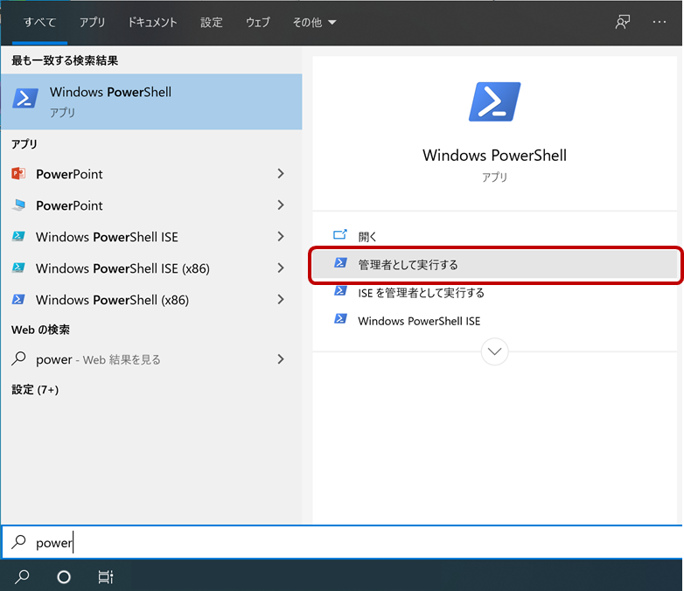Click the Windows PowerShell (x86) icon
The width and height of the screenshot is (684, 591).
[x=18, y=299]
